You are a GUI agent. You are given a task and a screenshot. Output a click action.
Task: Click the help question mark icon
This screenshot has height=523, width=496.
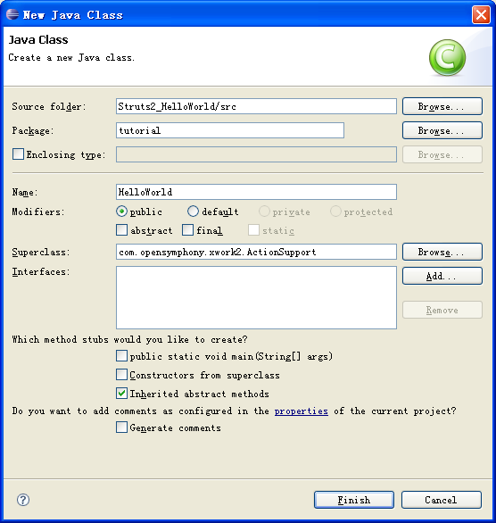tap(23, 500)
